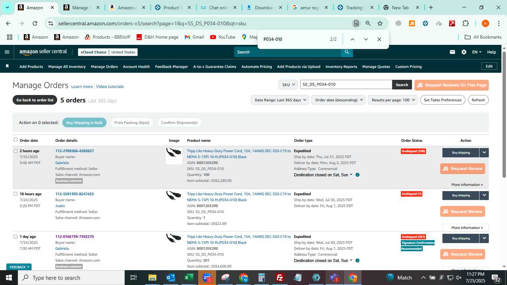Select all orders with the header checkbox
Viewport: 507px width, 285px height.
[x=16, y=140]
